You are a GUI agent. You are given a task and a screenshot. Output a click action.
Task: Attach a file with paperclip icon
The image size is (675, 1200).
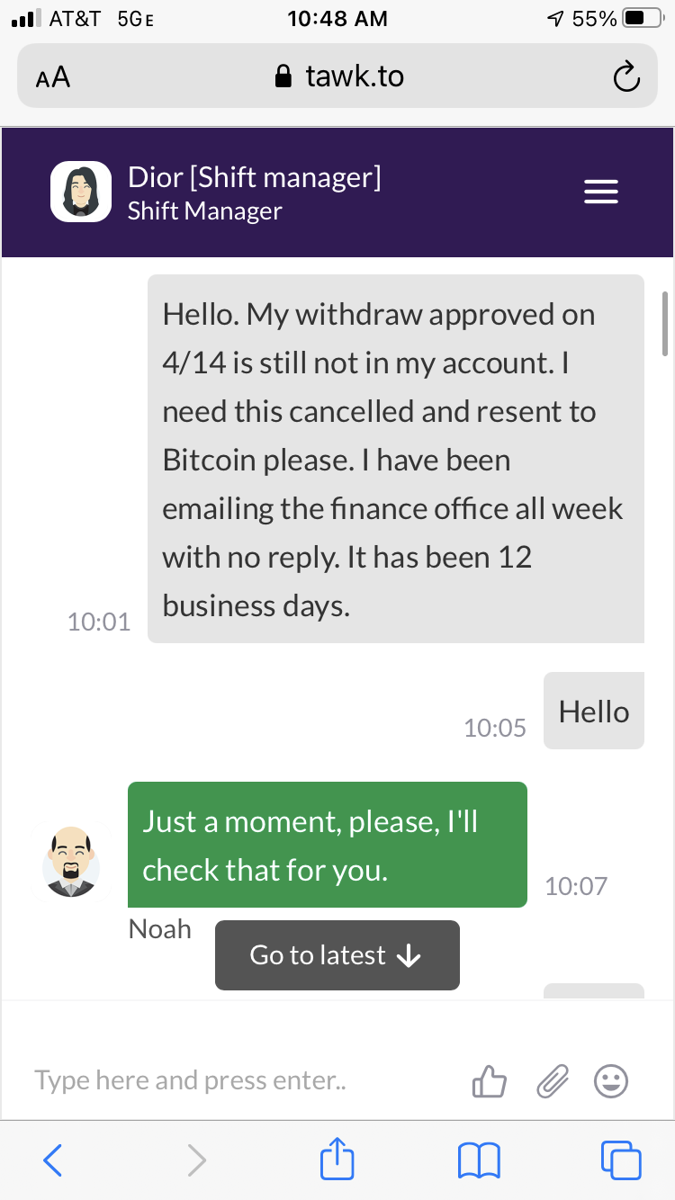[x=553, y=1081]
